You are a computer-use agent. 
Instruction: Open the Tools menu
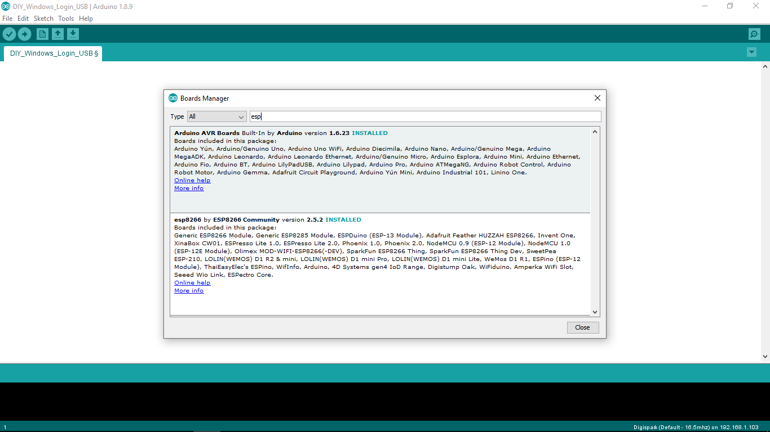65,19
